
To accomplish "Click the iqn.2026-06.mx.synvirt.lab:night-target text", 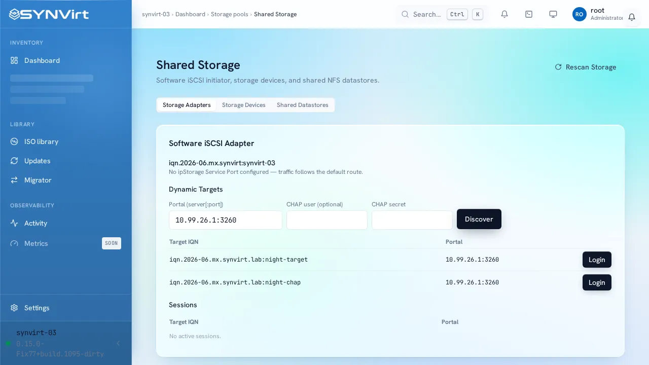I will tap(239, 260).
